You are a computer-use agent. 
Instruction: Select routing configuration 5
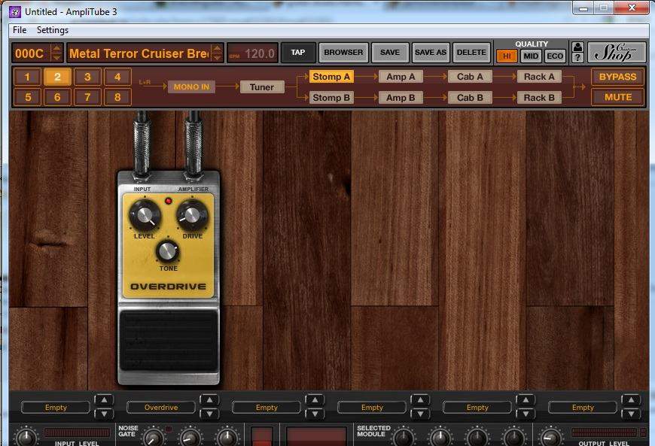point(27,97)
